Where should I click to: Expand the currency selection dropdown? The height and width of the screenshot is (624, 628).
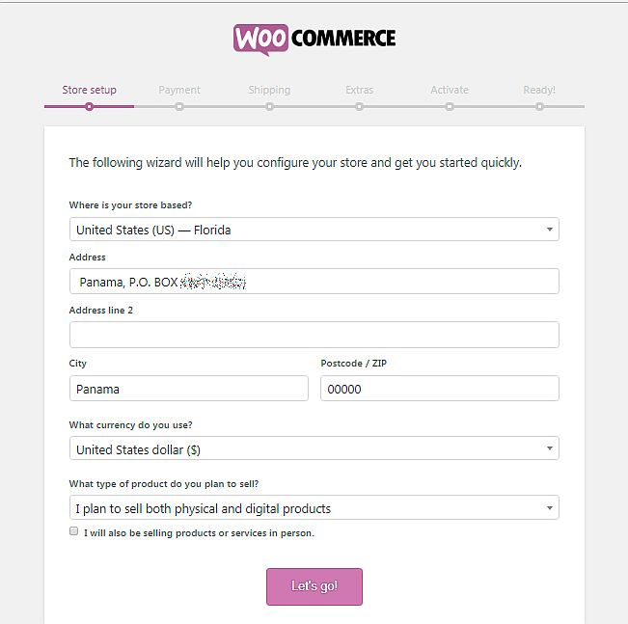click(x=314, y=448)
